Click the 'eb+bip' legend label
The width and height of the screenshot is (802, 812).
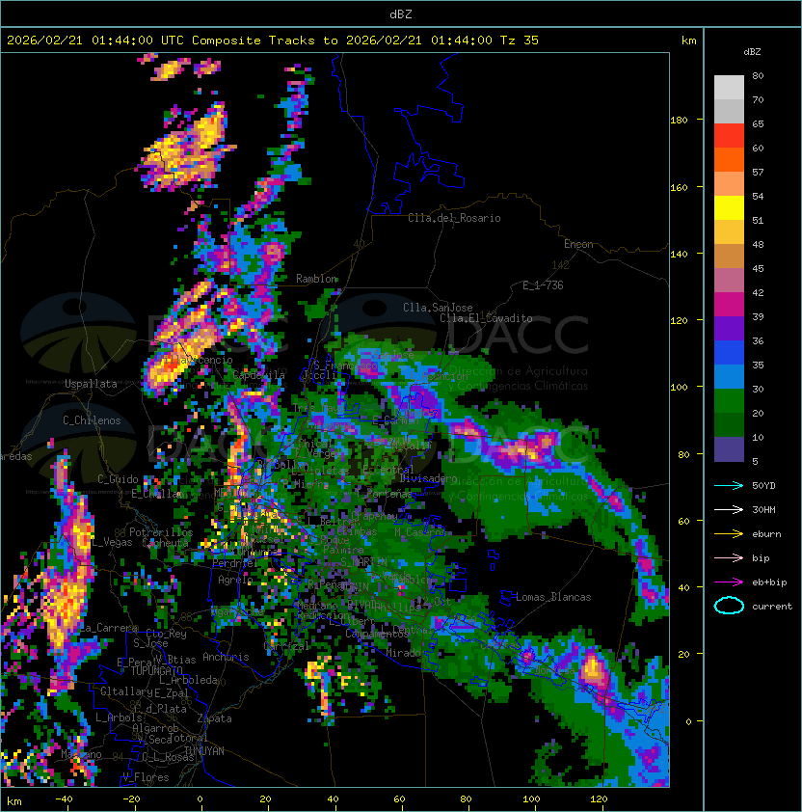tap(769, 582)
